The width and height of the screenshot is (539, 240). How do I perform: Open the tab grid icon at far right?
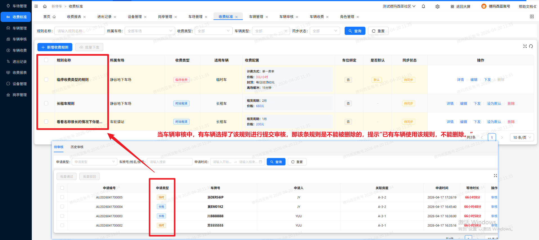click(532, 17)
